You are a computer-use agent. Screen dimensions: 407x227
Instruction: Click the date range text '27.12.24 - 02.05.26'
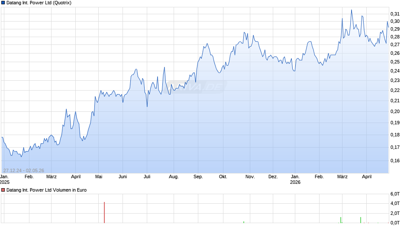pos(24,170)
